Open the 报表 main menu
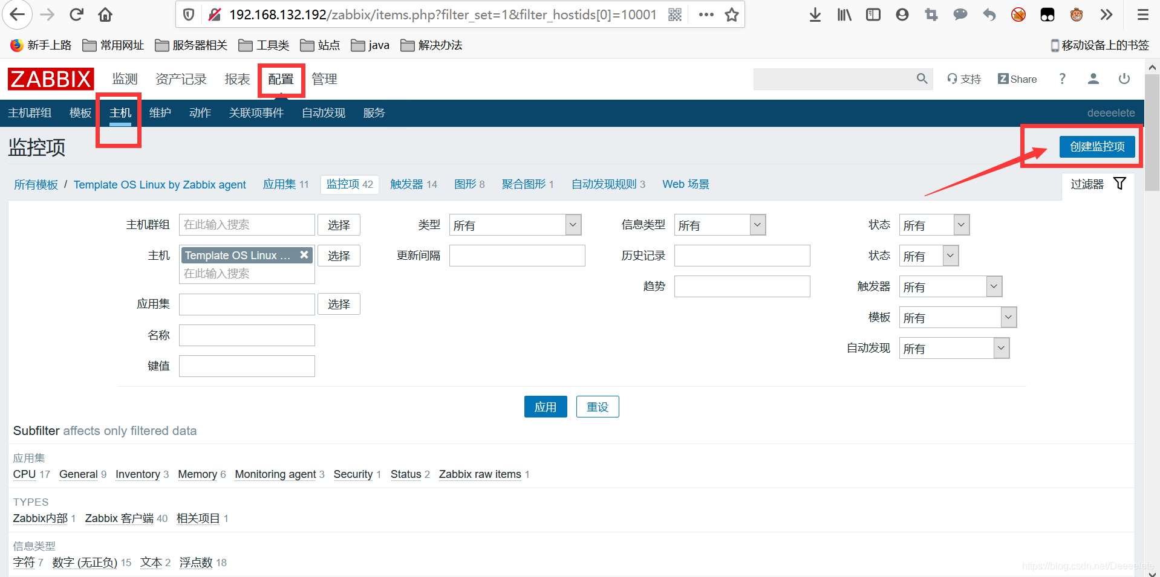The width and height of the screenshot is (1160, 577). 237,79
